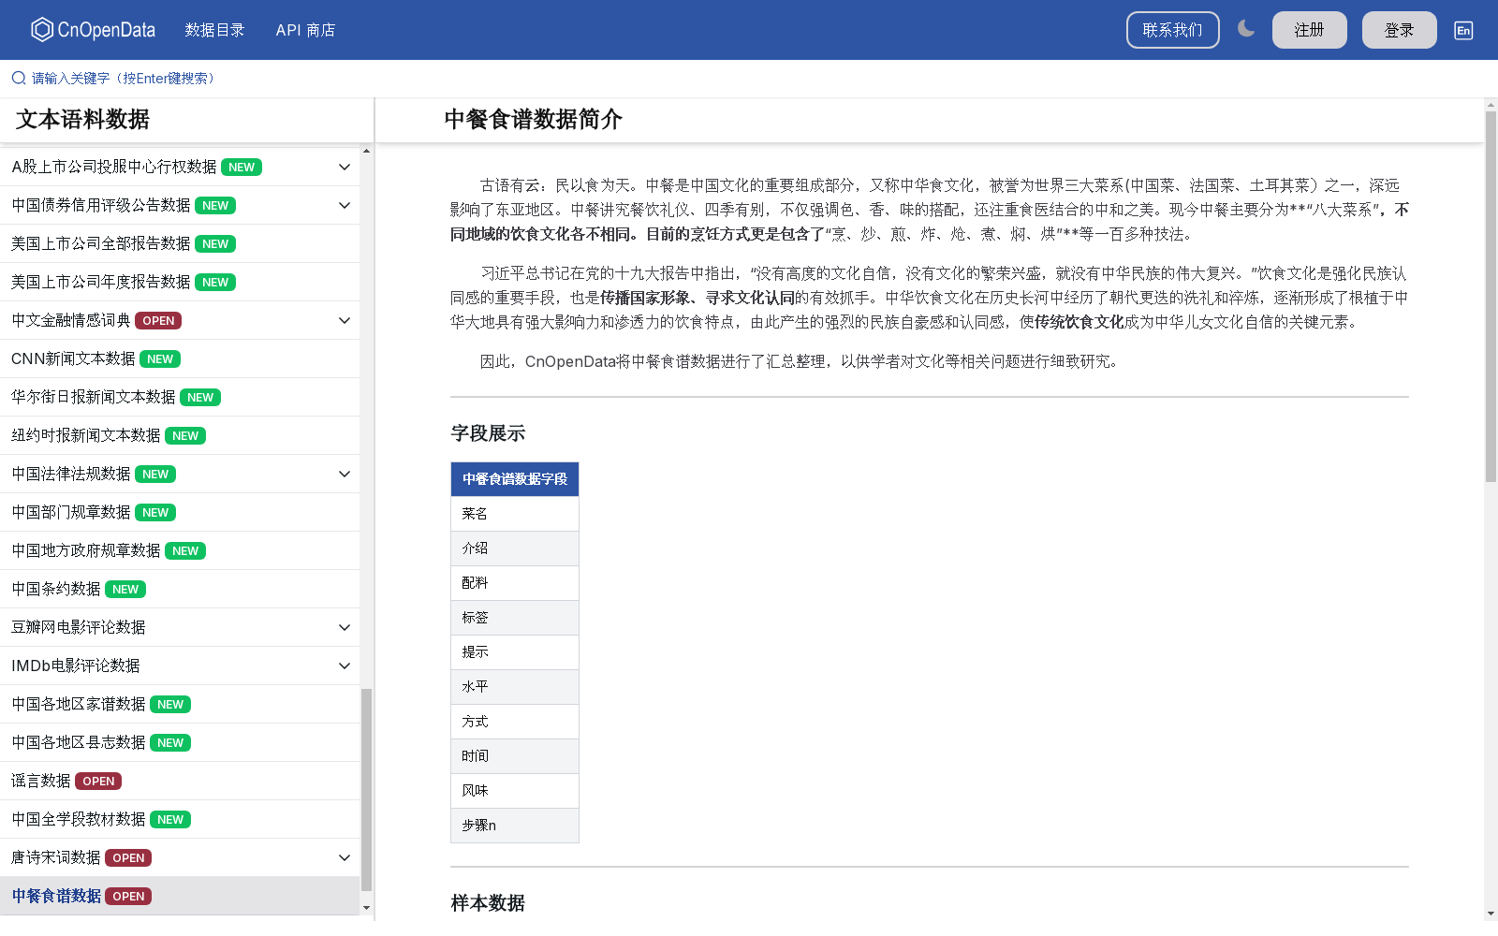This screenshot has width=1498, height=936.
Task: Click sidebar scrollbar up arrow
Action: 366,151
